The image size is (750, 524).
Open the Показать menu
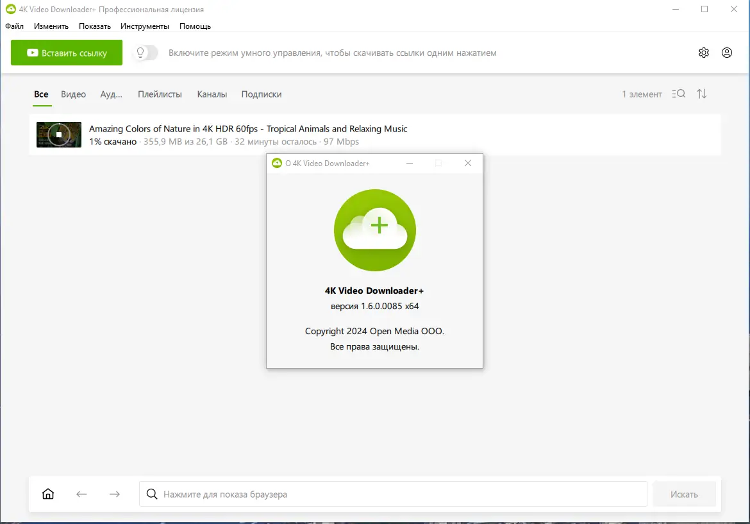(x=95, y=26)
